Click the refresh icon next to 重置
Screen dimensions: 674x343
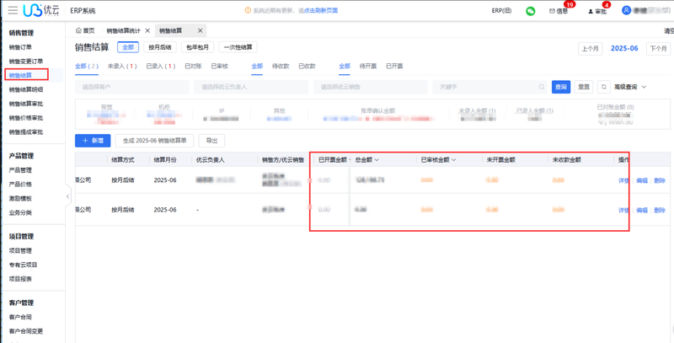pyautogui.click(x=604, y=87)
